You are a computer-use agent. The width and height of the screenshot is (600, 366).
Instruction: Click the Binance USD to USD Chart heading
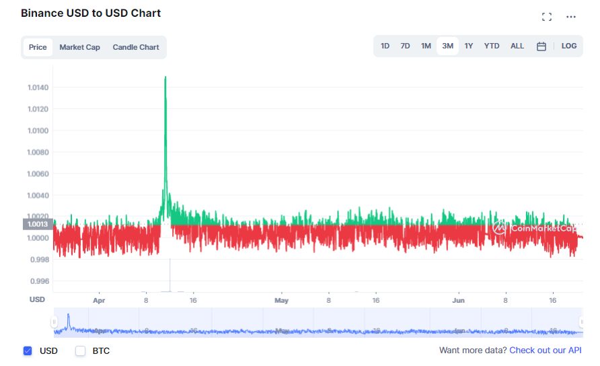click(91, 13)
